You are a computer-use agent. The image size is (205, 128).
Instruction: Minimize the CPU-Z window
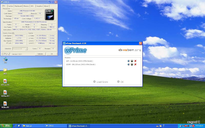tap(49, 2)
